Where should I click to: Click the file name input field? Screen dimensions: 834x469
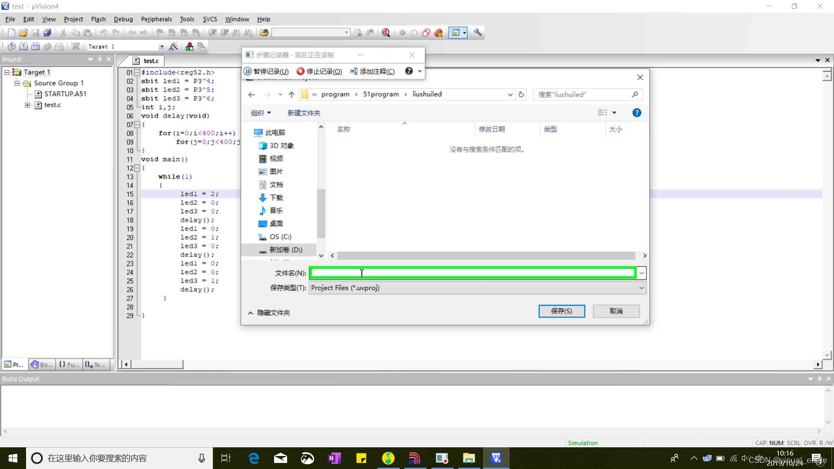[473, 273]
